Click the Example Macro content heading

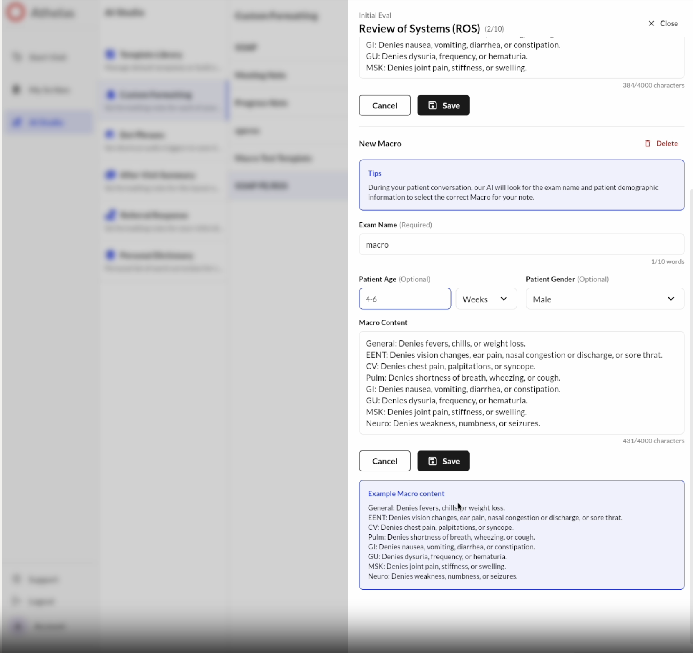click(406, 493)
